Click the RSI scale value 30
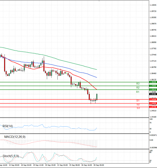157x168 pixels. point(150,129)
